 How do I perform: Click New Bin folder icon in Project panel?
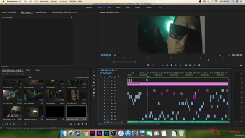click(x=78, y=124)
